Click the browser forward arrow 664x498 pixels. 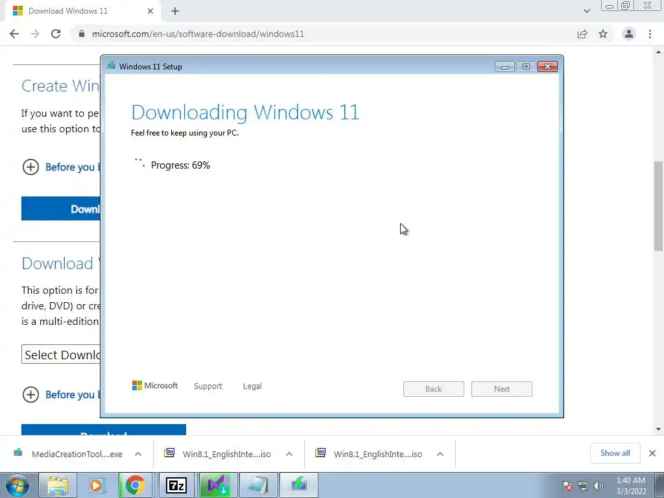(x=35, y=34)
